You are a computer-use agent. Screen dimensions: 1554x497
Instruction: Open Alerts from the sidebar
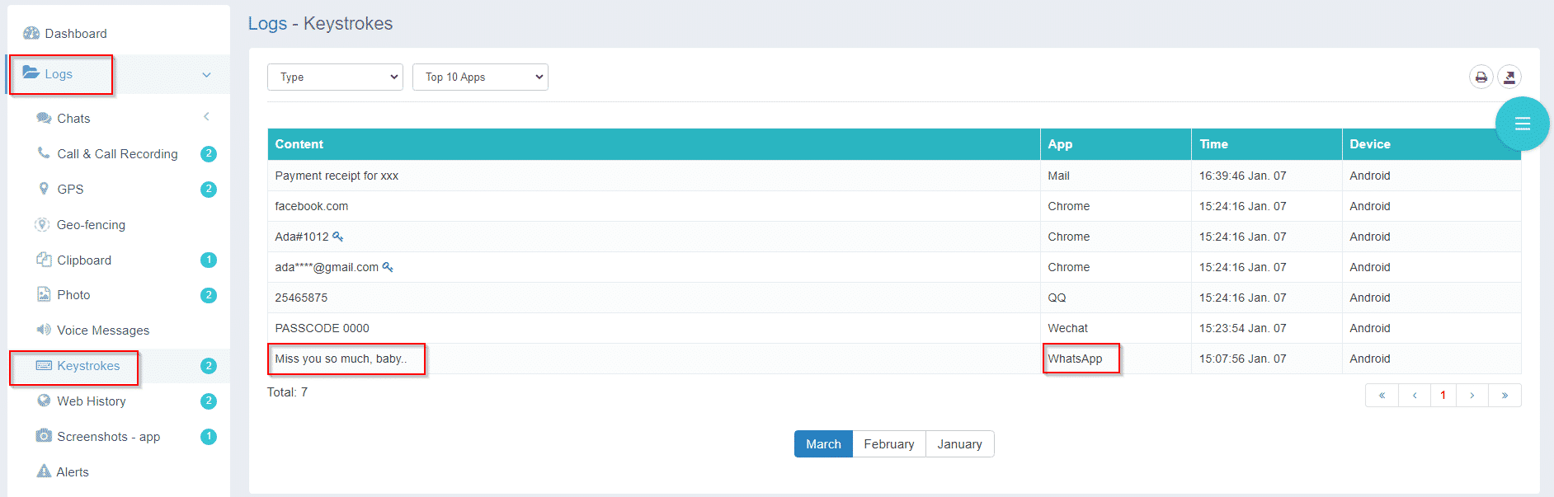(72, 472)
